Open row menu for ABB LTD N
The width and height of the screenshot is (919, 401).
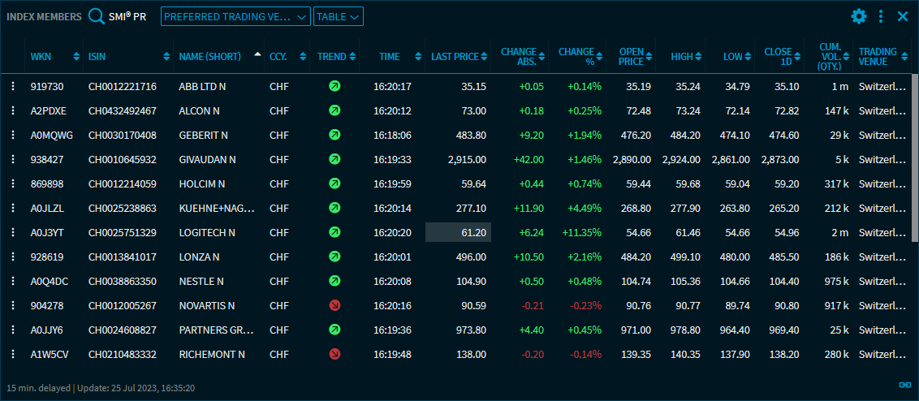[x=13, y=86]
